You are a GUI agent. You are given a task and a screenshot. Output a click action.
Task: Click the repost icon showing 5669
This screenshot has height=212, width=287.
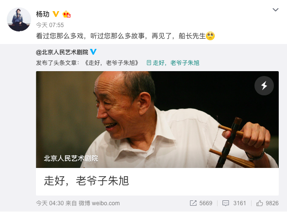pos(193,203)
